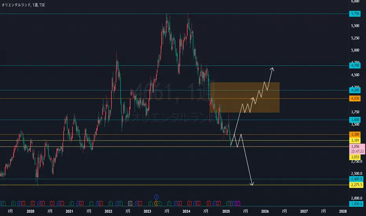The height and width of the screenshot is (216, 366).
Task: Open the green E earnings marker at January 2025
Action: coord(228,203)
